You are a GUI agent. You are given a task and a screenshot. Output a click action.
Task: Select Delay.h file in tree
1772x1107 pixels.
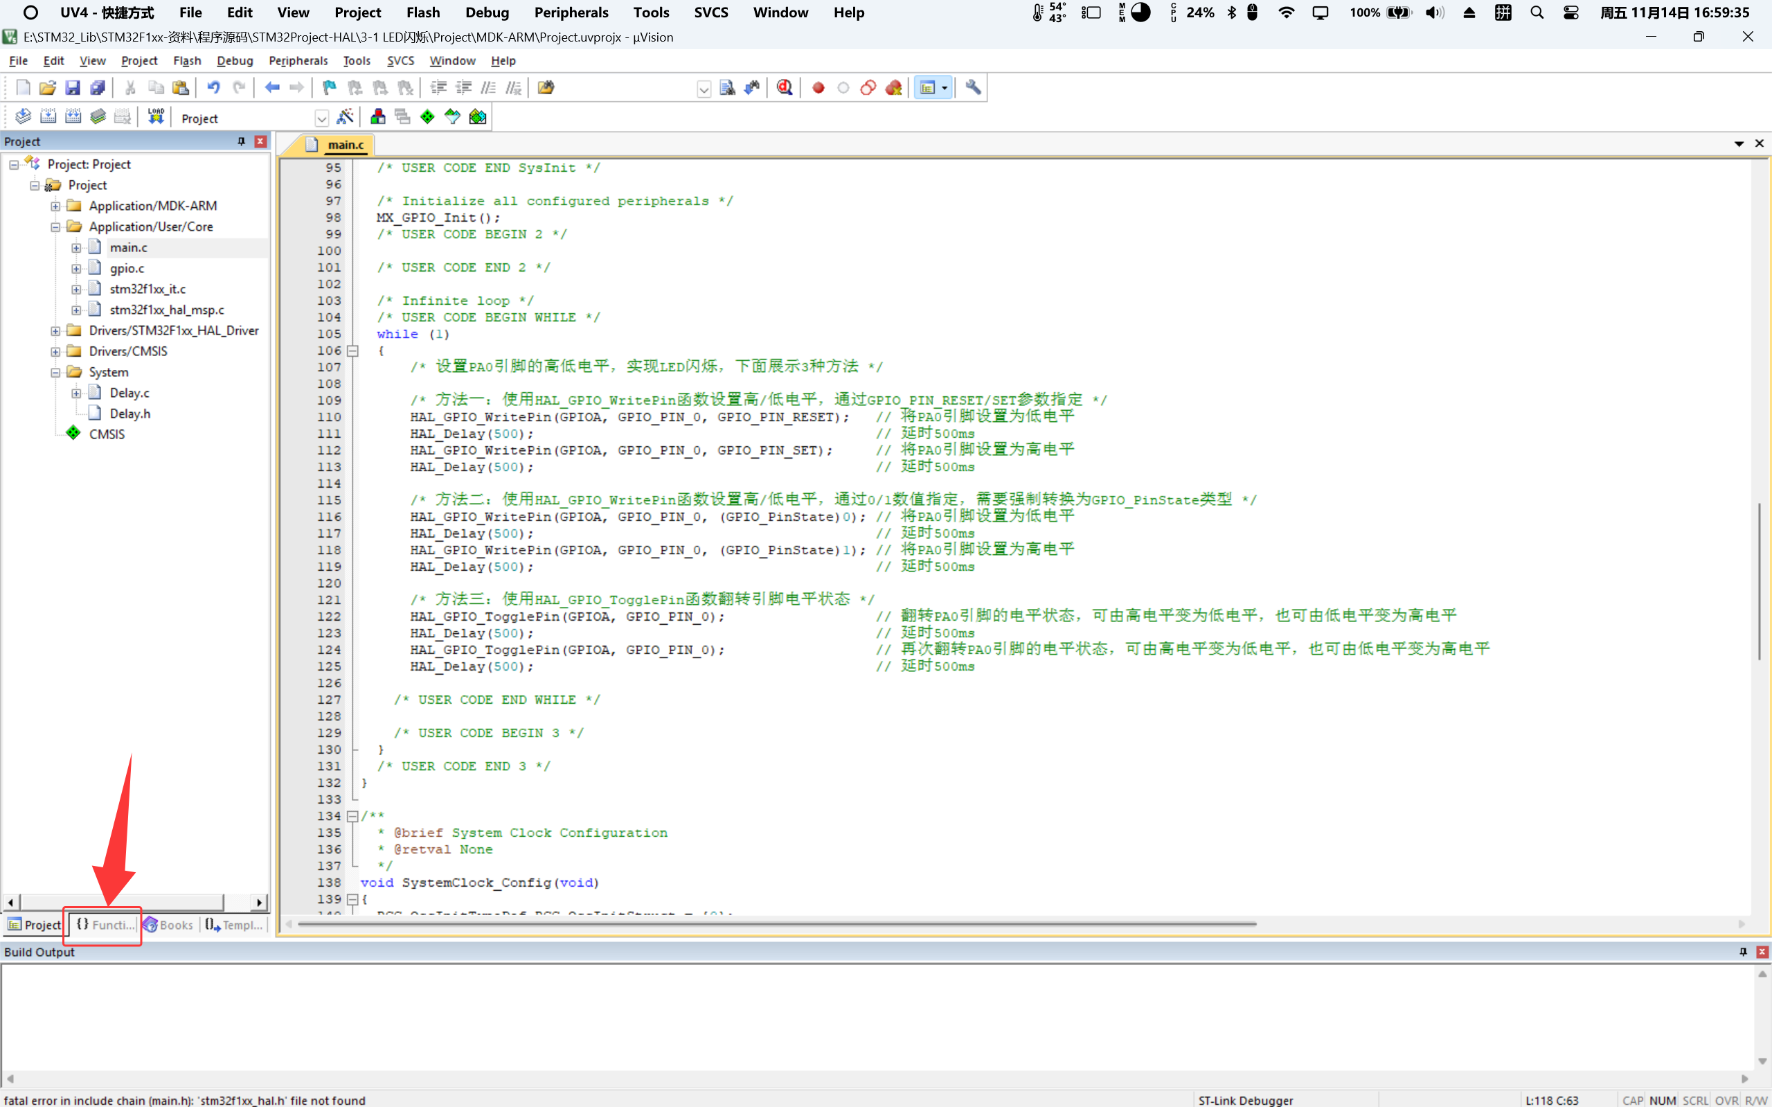(129, 414)
